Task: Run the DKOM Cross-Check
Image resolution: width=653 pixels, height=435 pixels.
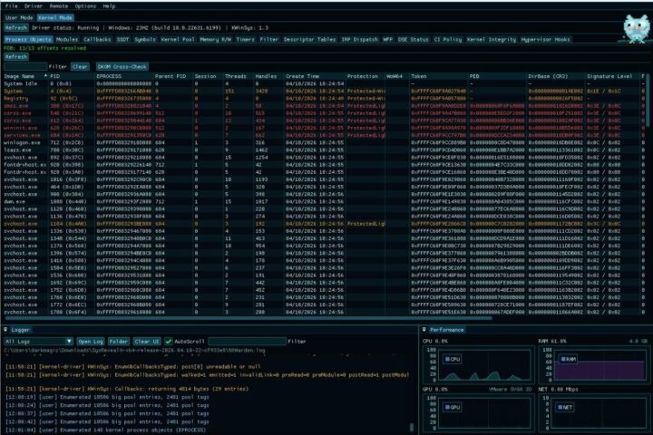Action: [x=122, y=66]
